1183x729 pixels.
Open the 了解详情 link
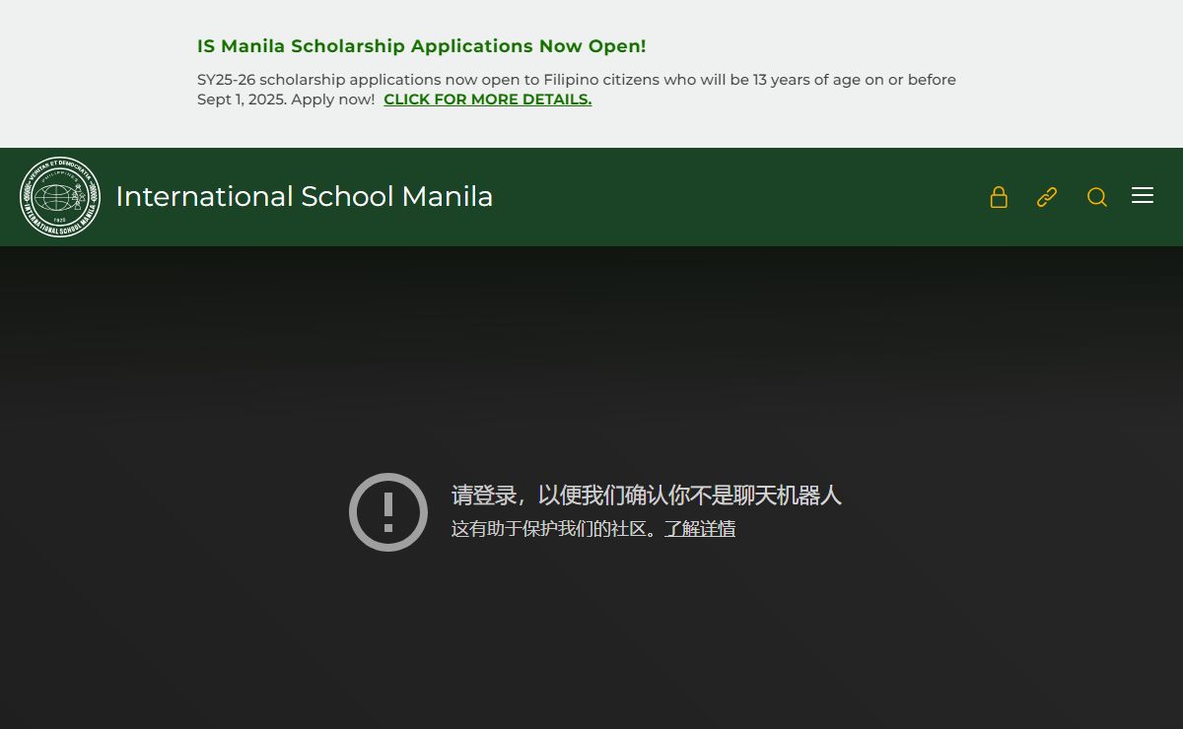pos(700,529)
